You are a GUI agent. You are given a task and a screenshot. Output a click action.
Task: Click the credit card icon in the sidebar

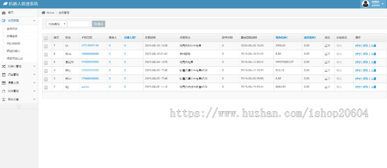coord(4,83)
